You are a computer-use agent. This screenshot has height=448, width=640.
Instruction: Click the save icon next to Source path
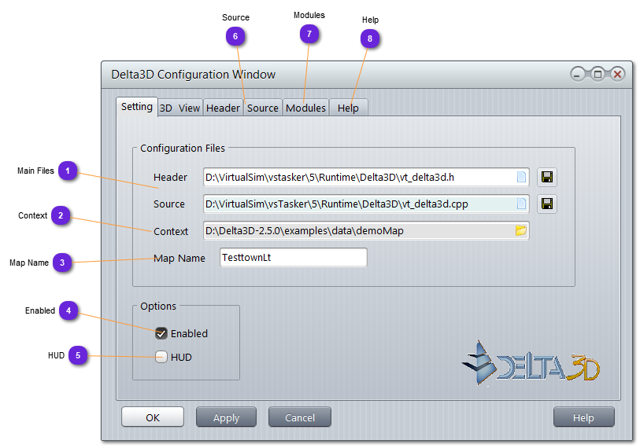547,204
